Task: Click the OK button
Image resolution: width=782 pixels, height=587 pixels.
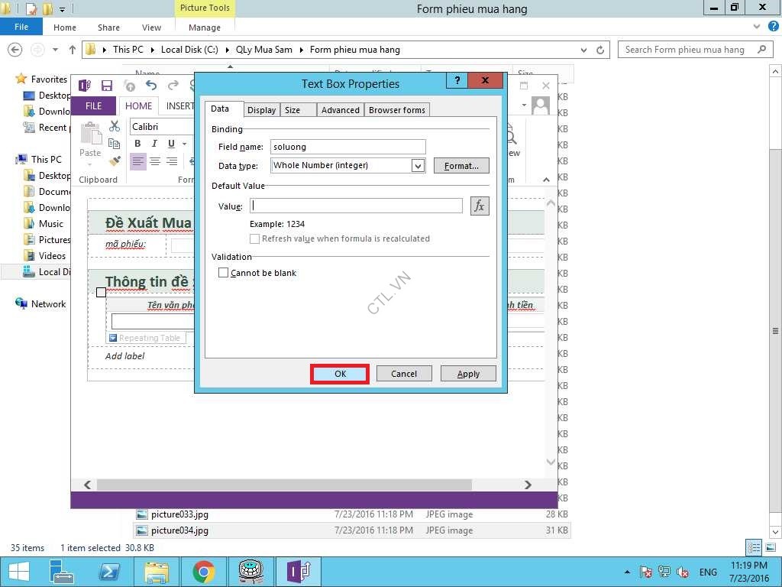Action: pyautogui.click(x=340, y=374)
